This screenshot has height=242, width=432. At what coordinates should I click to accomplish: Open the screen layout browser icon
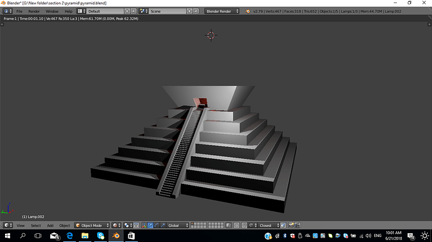[x=81, y=11]
